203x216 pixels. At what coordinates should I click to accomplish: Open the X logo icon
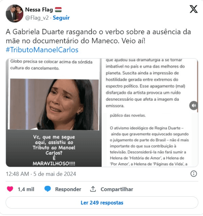[194, 9]
